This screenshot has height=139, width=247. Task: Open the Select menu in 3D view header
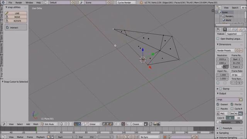[x=20, y=124]
